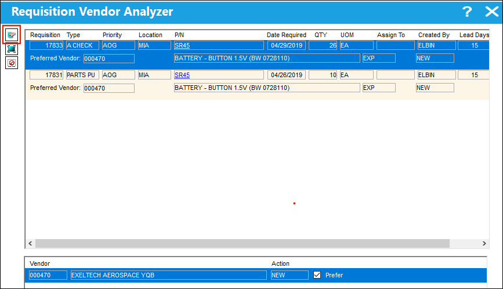
Task: Click Preferred Vendor 000470 field under requisition 17831
Action: click(109, 88)
